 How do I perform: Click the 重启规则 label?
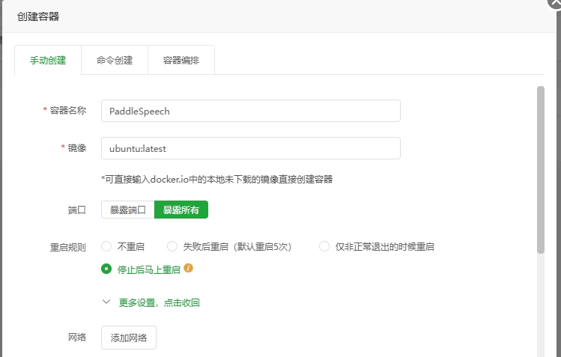(68, 247)
